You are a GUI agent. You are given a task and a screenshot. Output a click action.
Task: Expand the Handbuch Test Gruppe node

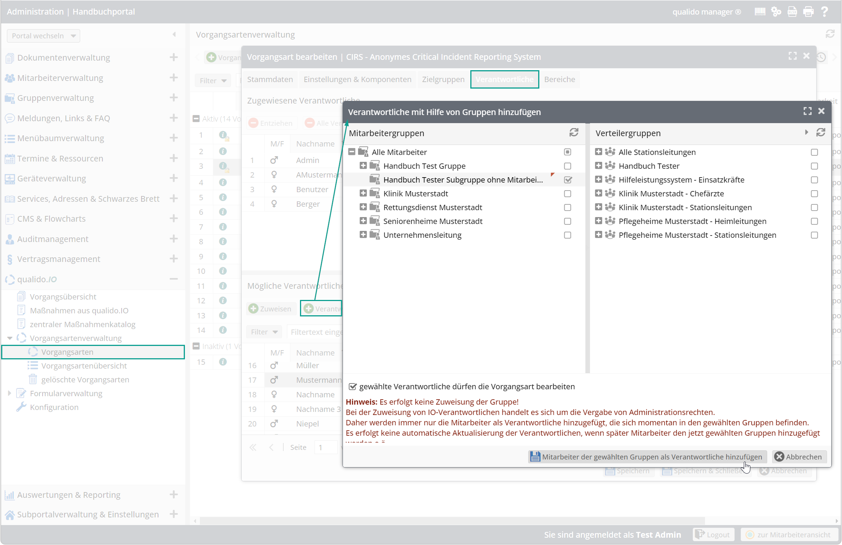pyautogui.click(x=363, y=165)
